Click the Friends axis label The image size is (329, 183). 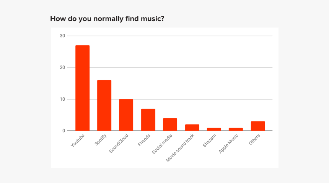pyautogui.click(x=144, y=140)
